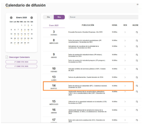Open Descargar Calendario link
This screenshot has width=152, height=127.
19,57
